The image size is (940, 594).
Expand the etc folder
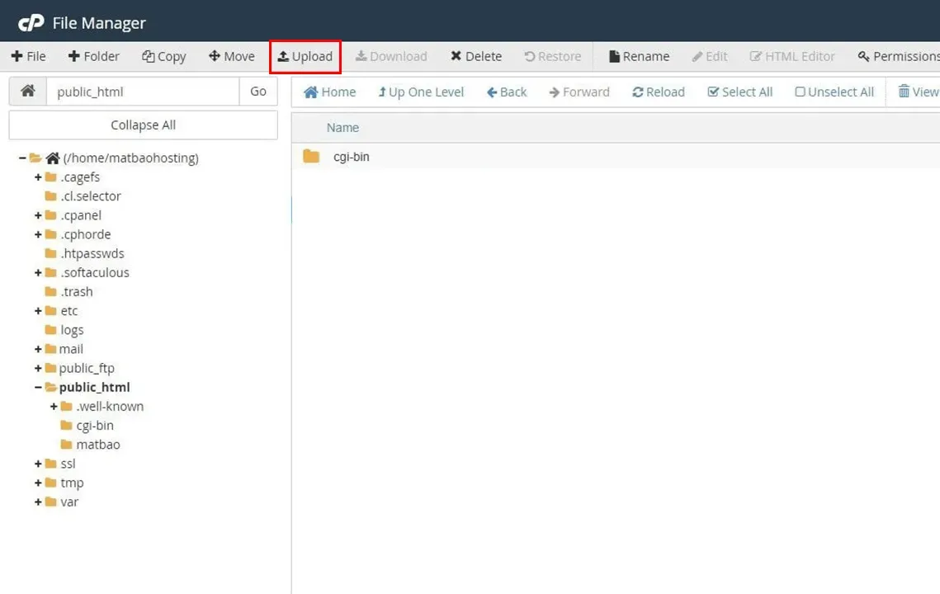click(x=38, y=311)
